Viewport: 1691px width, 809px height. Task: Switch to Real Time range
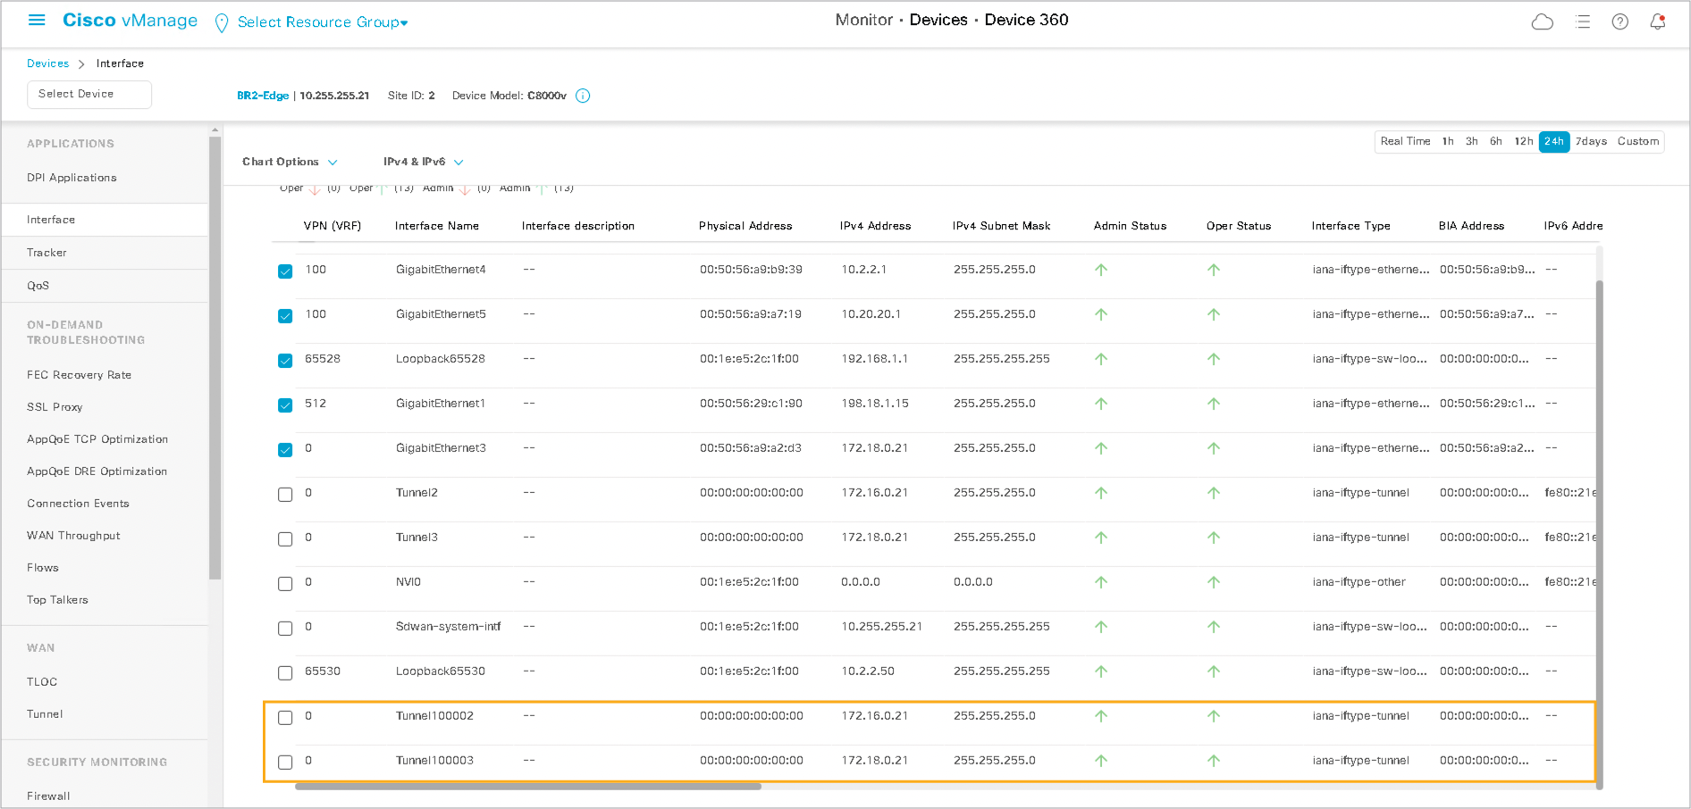[x=1405, y=141]
